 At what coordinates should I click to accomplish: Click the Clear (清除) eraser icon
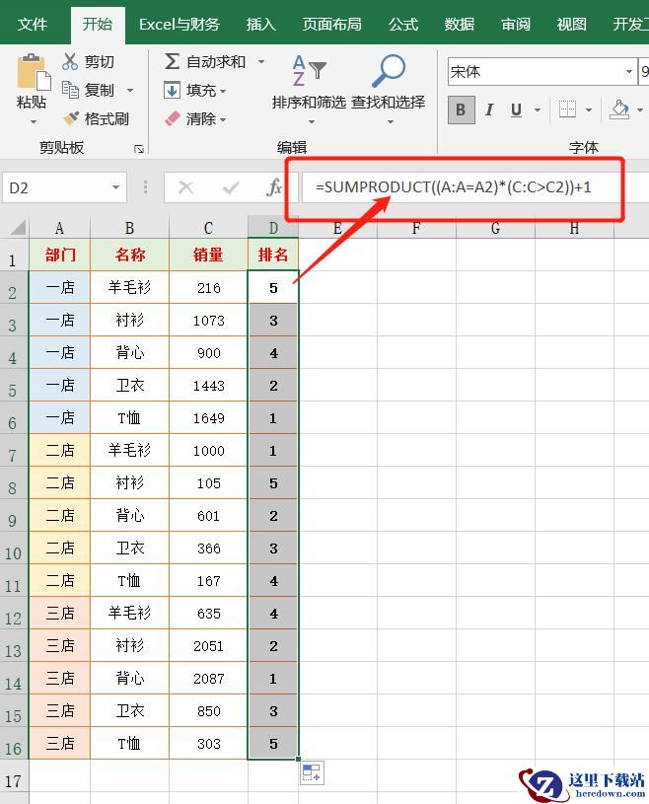(x=173, y=119)
